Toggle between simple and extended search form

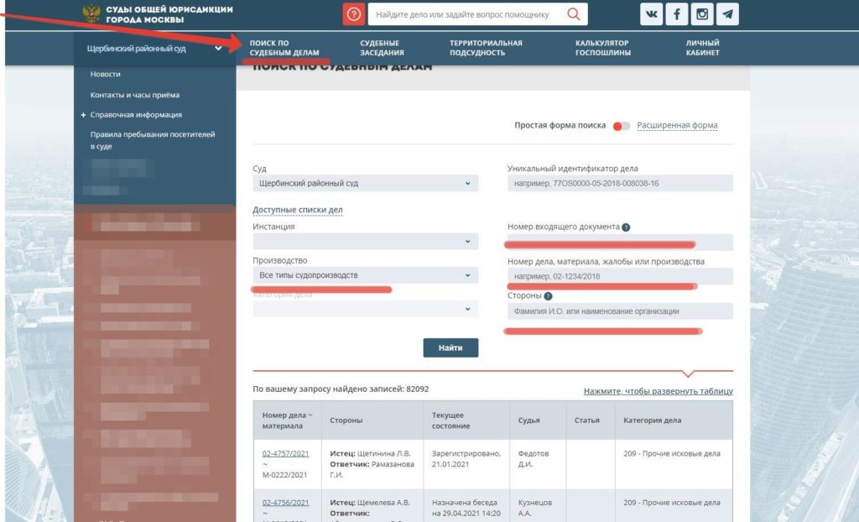(x=622, y=126)
